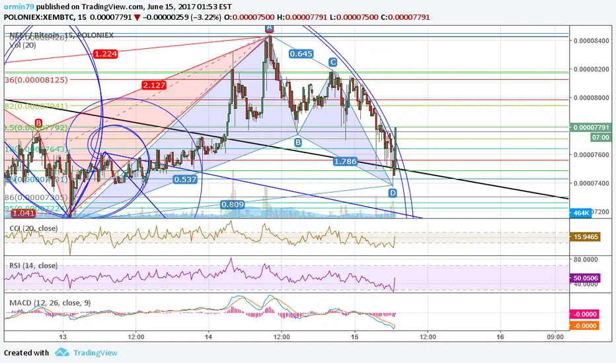
Task: Select the RSI (14, close) indicator title
Action: coord(34,266)
